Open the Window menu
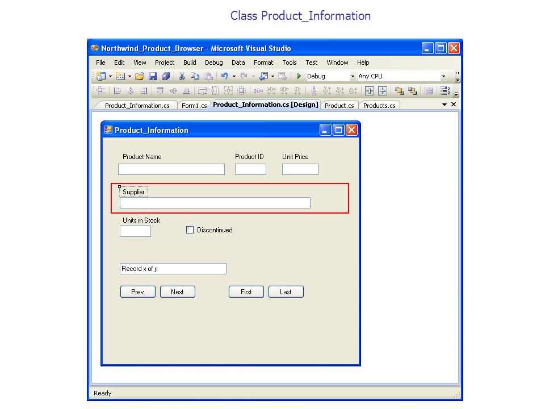This screenshot has width=545, height=409. [337, 62]
